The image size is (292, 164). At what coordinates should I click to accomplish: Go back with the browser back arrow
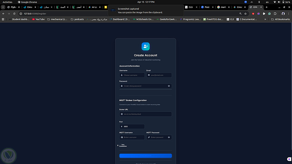pos(3,14)
